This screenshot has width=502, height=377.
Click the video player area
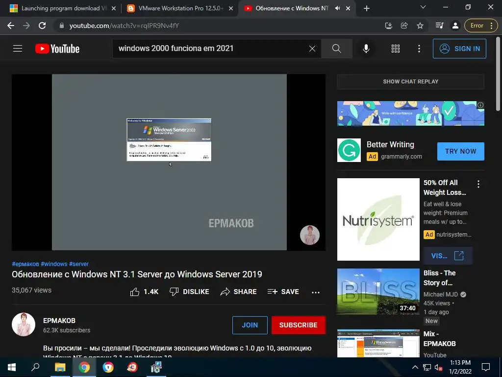(x=169, y=162)
